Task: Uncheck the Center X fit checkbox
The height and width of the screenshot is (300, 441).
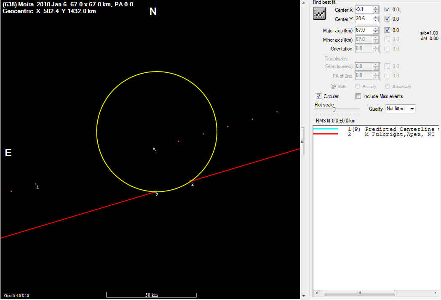Action: pyautogui.click(x=388, y=9)
